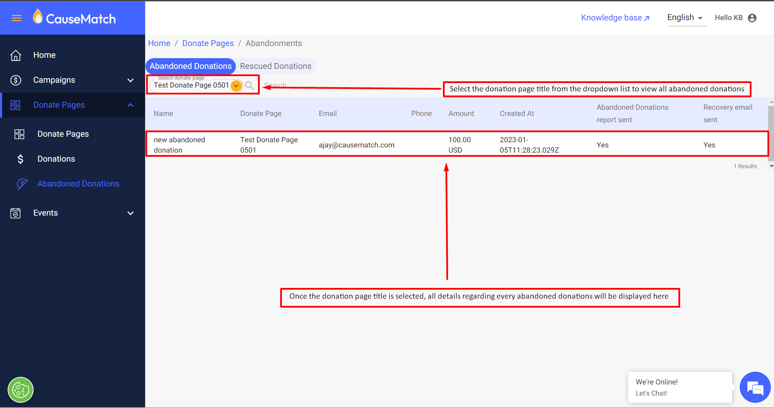Select the Abandoned Donations tab
Viewport: 774px width, 408px height.
coord(190,66)
